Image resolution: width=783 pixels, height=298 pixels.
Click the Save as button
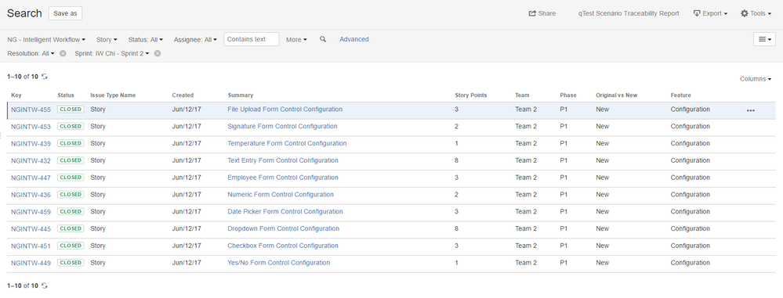[x=65, y=13]
